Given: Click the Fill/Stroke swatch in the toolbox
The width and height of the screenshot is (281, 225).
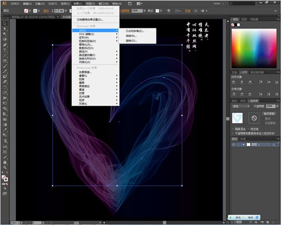Looking at the screenshot, I should 4,178.
